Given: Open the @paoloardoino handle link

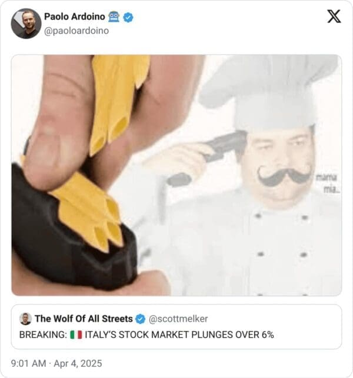Looking at the screenshot, I should (76, 31).
